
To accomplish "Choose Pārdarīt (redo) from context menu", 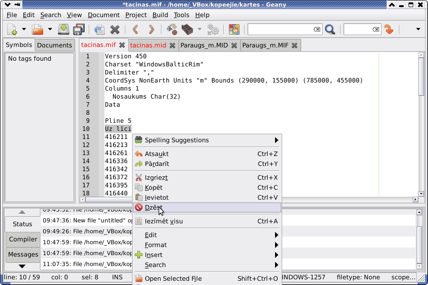I will tap(207, 164).
